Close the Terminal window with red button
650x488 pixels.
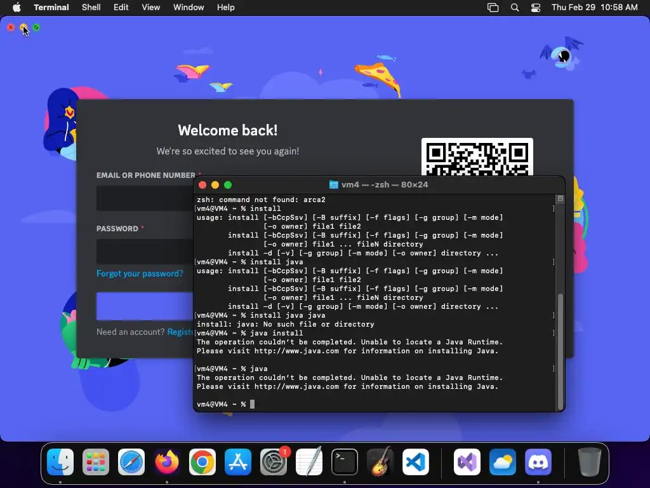tap(202, 185)
